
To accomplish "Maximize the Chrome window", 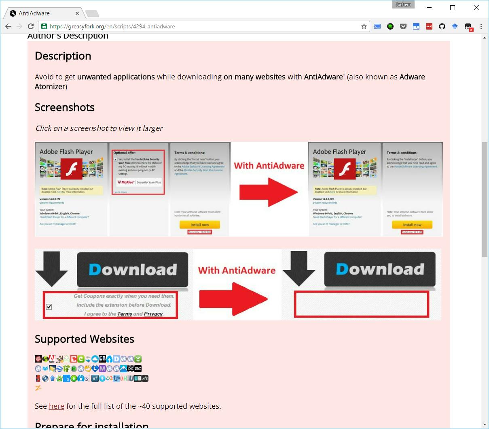I will coord(453,8).
